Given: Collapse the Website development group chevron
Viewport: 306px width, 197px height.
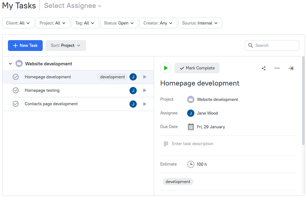Looking at the screenshot, I should [x=10, y=64].
